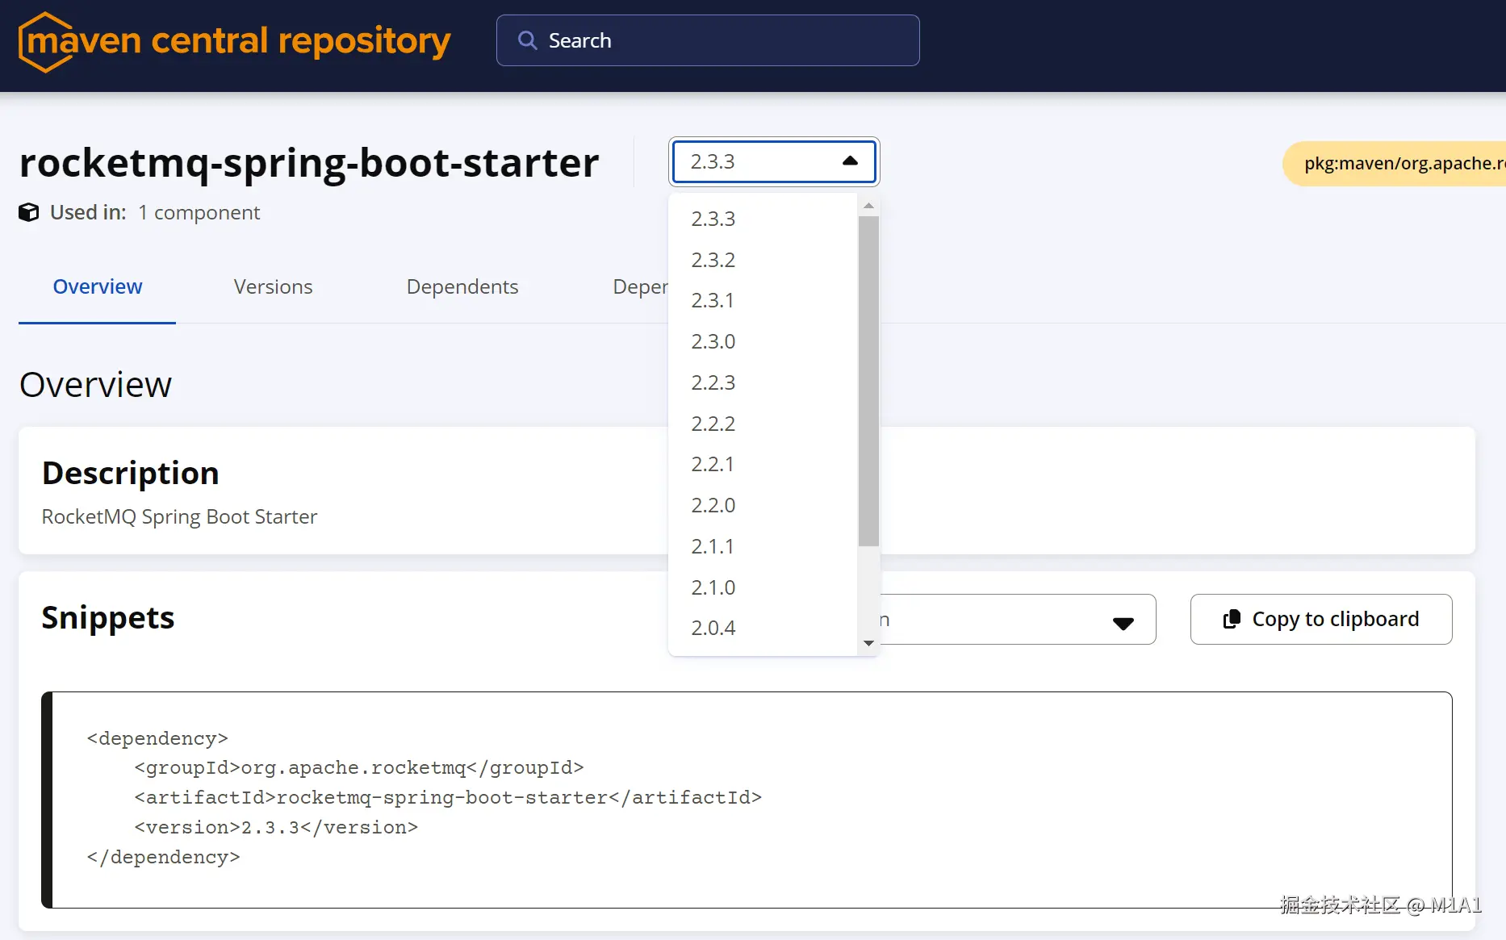This screenshot has width=1506, height=940.
Task: Choose version 2.1.1 from the list
Action: point(763,546)
